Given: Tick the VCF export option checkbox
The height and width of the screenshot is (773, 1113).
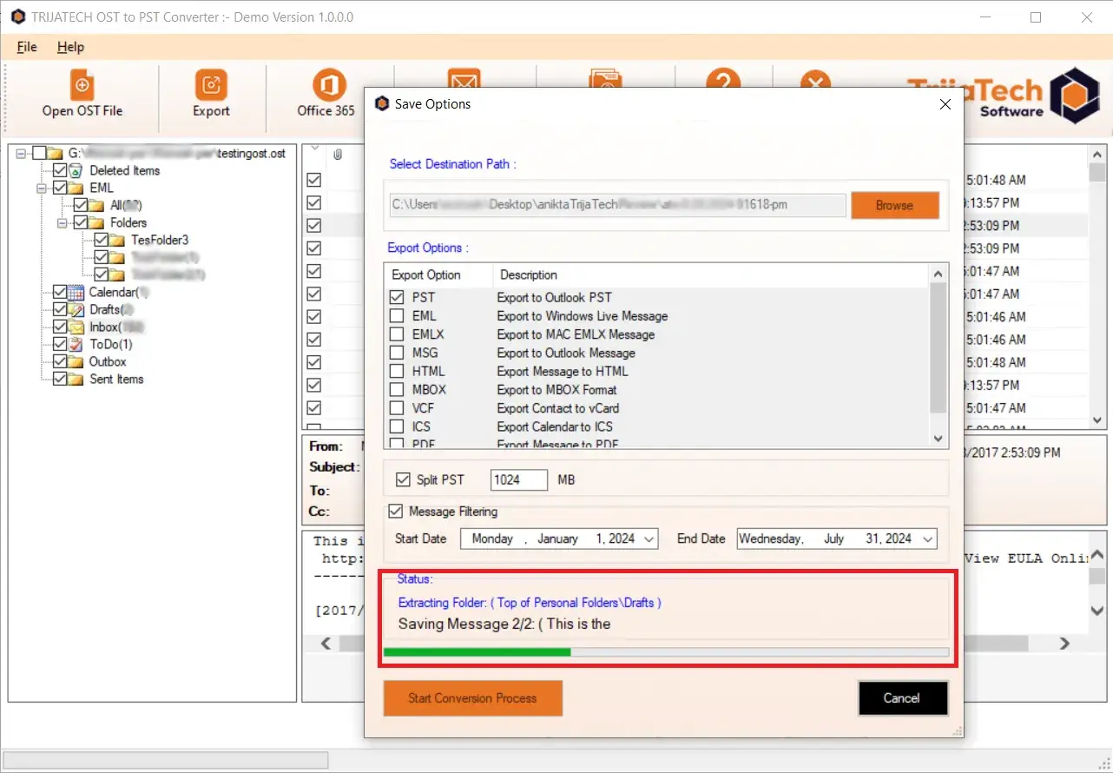Looking at the screenshot, I should tap(397, 407).
